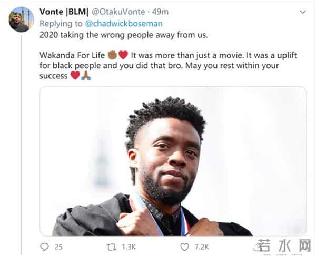316x256 pixels.
Task: Open the attached photo in the tweet
Action: tap(173, 161)
